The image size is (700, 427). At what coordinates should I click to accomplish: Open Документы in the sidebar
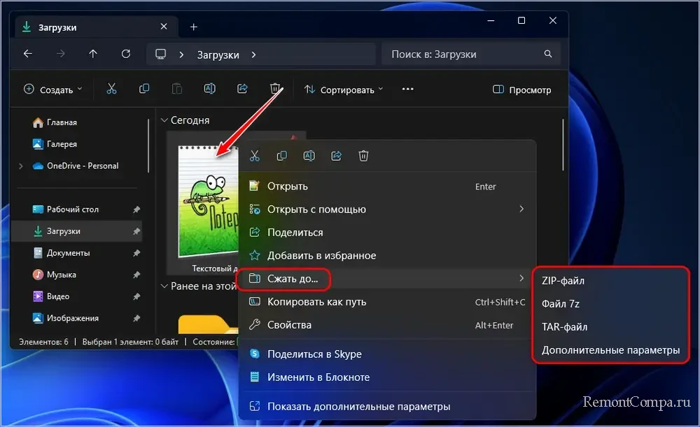pos(68,253)
